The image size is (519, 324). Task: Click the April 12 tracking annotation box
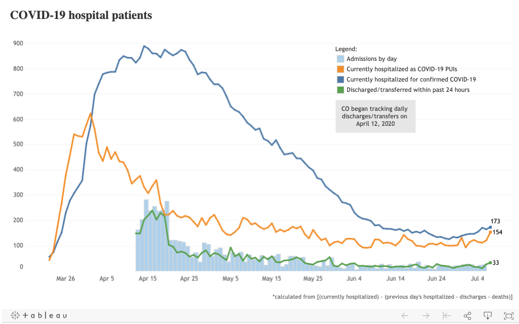(375, 116)
